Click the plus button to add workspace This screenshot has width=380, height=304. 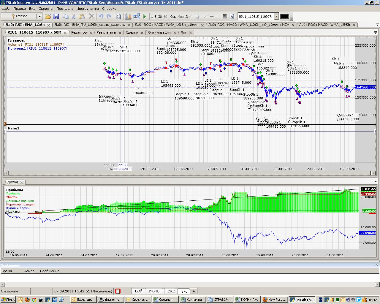(194, 291)
